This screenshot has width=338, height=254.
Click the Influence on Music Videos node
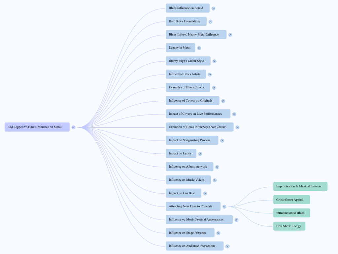tap(188, 180)
